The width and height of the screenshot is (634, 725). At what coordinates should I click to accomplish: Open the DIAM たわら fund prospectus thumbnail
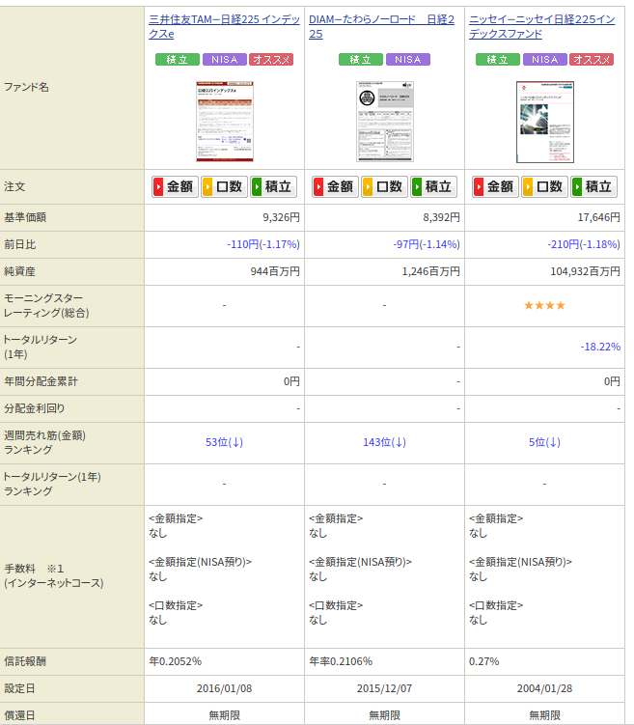point(384,121)
